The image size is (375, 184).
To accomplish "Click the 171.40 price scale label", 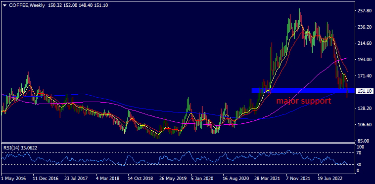I will [x=364, y=76].
